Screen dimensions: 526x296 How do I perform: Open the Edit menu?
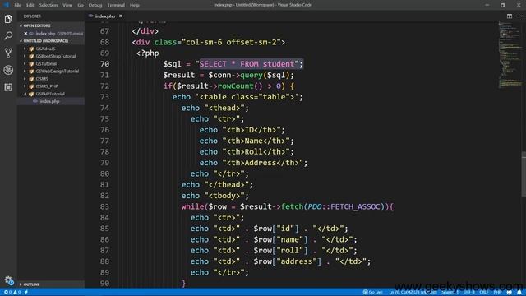[x=30, y=5]
